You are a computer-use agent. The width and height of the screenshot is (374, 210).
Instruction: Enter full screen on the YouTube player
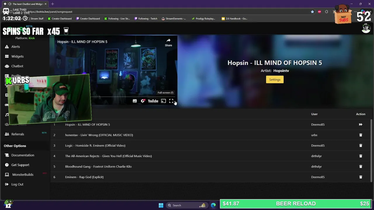click(171, 101)
